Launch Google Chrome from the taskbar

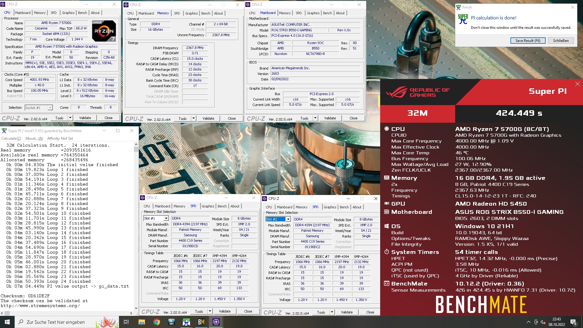point(157,322)
